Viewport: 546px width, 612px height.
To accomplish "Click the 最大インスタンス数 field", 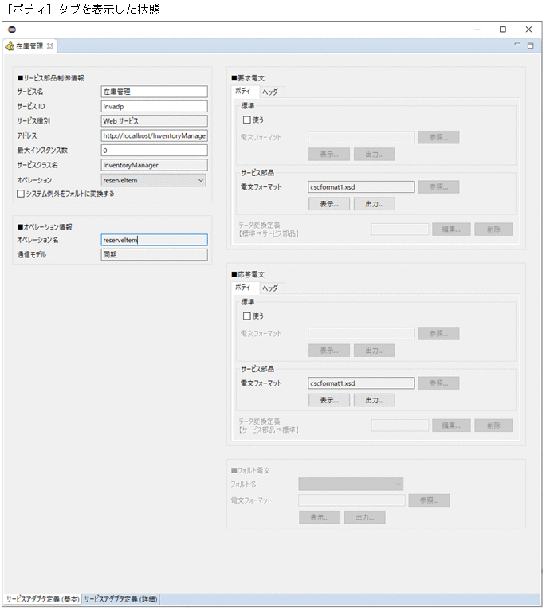I will point(154,151).
